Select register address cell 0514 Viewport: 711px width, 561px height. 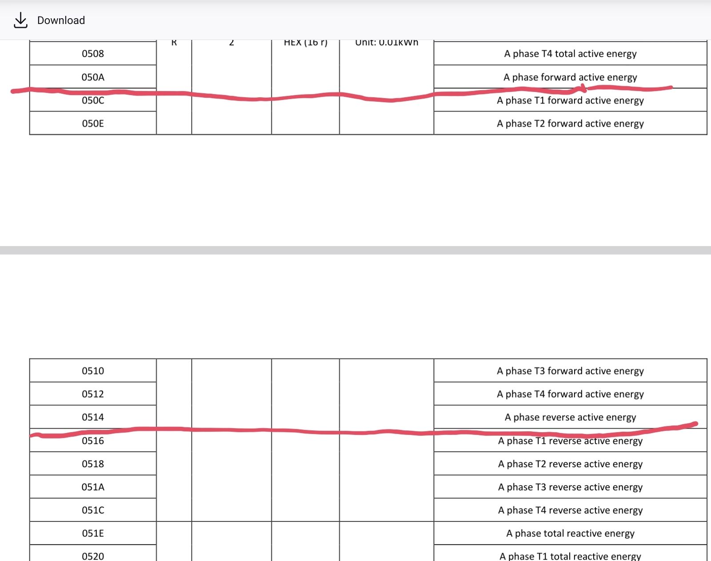pyautogui.click(x=93, y=417)
